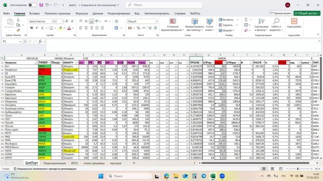Image resolution: width=323 pixels, height=181 pixels.
Task: Click the Save diskette icon
Action: pos(41,5)
